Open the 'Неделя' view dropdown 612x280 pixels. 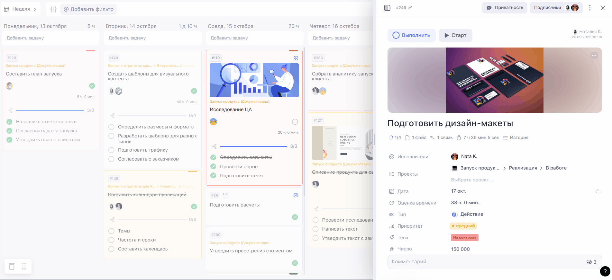(21, 9)
